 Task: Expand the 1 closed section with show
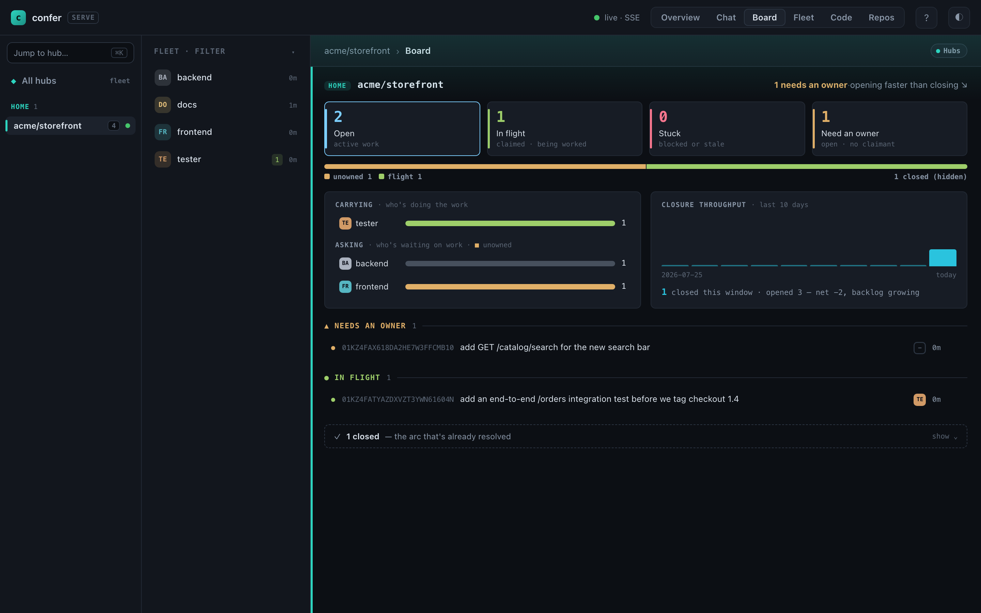945,436
